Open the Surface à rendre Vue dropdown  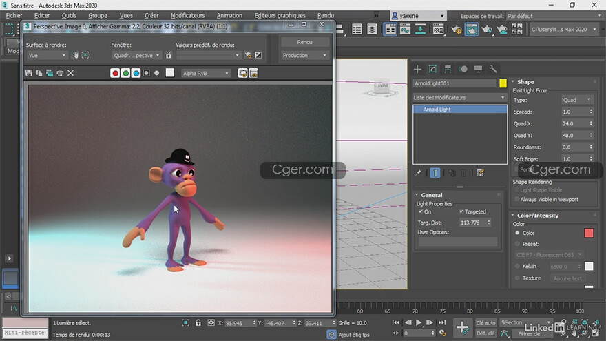point(46,55)
